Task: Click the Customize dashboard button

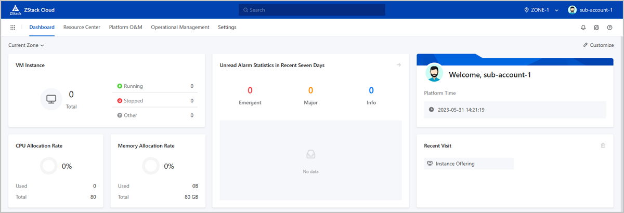Action: [x=598, y=45]
